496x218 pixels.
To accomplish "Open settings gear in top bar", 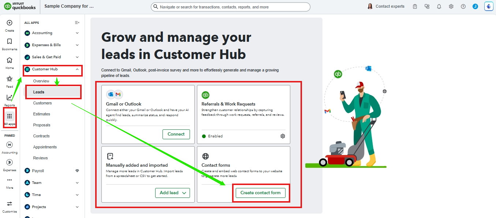I will (451, 7).
